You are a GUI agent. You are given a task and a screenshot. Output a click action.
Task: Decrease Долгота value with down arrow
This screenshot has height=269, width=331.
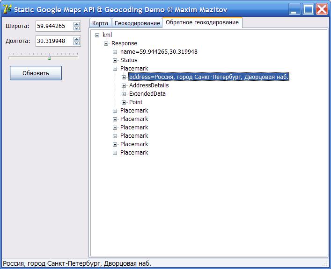pyautogui.click(x=76, y=43)
